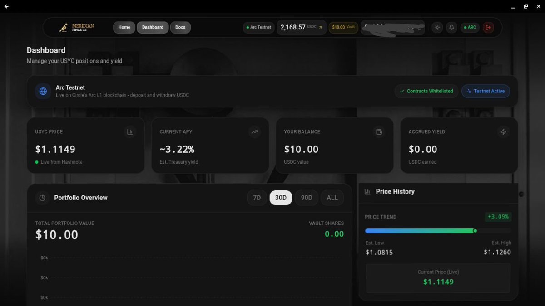Click the redacted wallet address field

[393, 27]
